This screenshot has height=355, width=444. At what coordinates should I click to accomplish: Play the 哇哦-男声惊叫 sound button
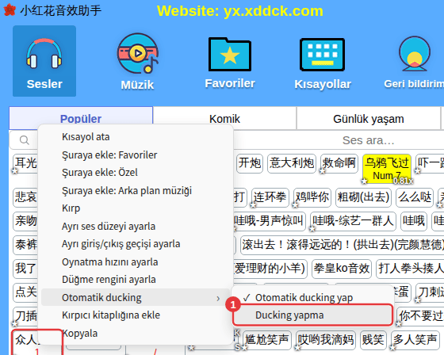click(269, 221)
